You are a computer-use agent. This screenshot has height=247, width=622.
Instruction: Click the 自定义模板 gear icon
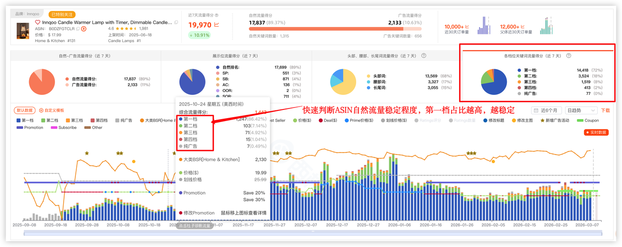(x=41, y=110)
